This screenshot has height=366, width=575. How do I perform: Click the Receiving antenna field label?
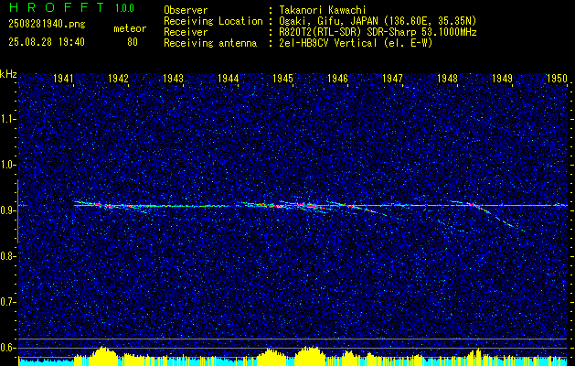[x=210, y=43]
